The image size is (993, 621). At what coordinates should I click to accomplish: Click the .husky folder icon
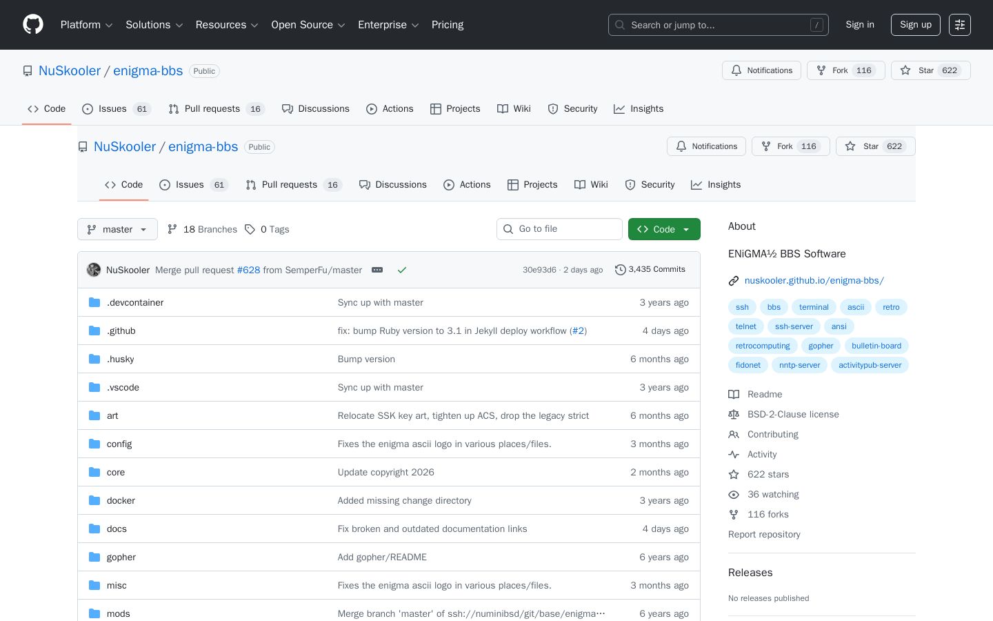(x=94, y=359)
